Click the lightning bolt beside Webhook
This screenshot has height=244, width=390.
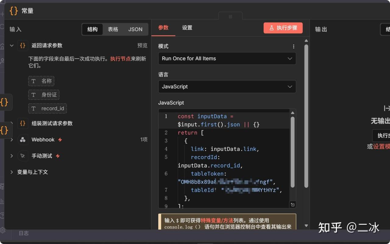pos(60,140)
